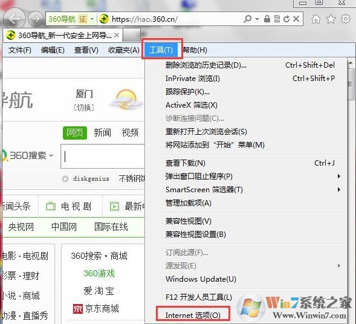Click the menu scrollbar up arrow
Viewport: 356px width, 324px height.
(351, 63)
